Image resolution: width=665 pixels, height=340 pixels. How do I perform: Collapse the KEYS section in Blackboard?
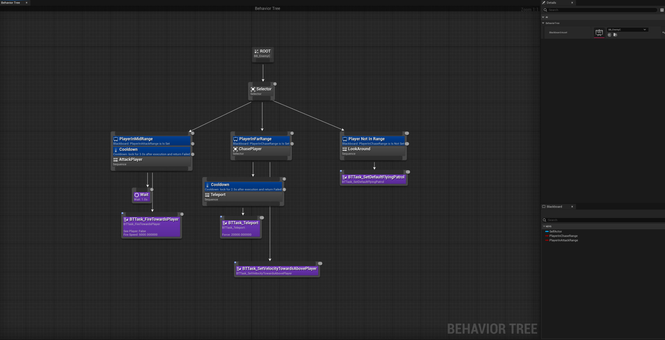pyautogui.click(x=544, y=227)
